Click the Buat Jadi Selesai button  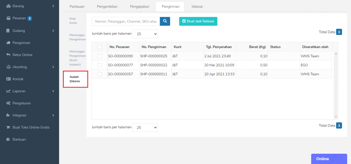[198, 21]
